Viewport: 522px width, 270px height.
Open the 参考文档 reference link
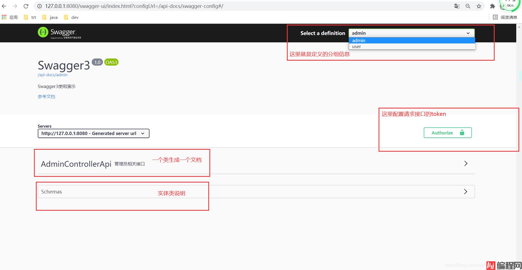click(47, 96)
